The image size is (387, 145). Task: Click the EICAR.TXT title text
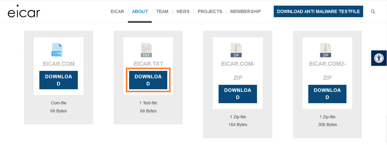click(x=148, y=64)
